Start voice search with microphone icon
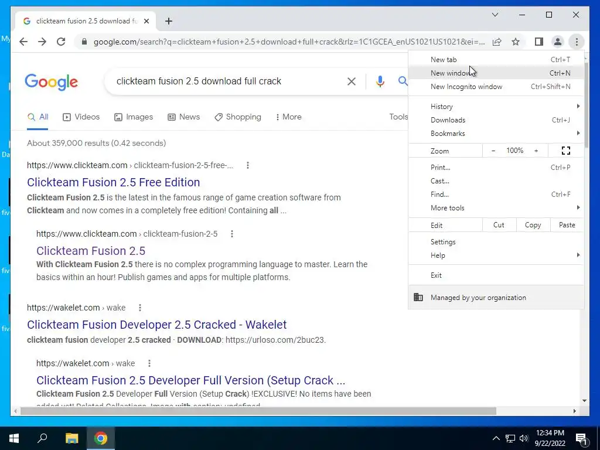Image resolution: width=600 pixels, height=450 pixels. click(380, 81)
